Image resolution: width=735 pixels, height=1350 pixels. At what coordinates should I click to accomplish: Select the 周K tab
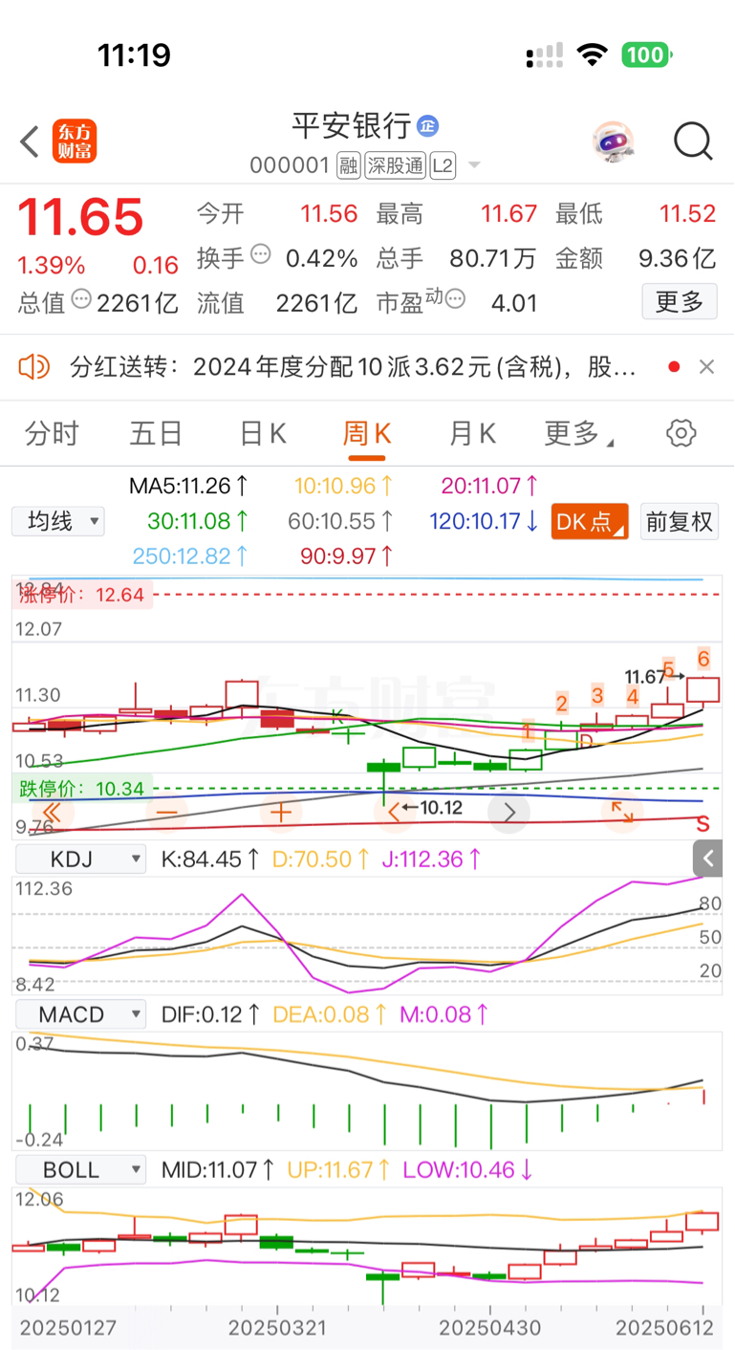[367, 433]
